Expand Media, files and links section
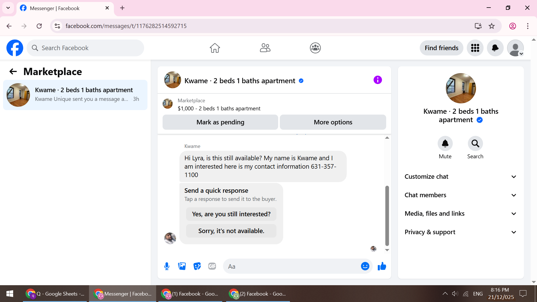Screen dimensions: 537x302 pyautogui.click(x=461, y=213)
